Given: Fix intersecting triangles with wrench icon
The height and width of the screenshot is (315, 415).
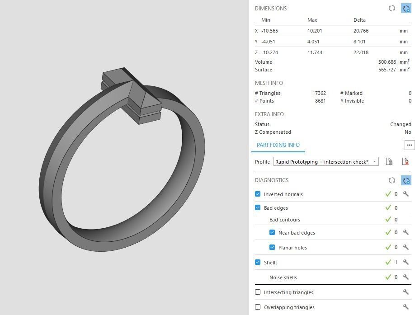Looking at the screenshot, I should (406, 292).
